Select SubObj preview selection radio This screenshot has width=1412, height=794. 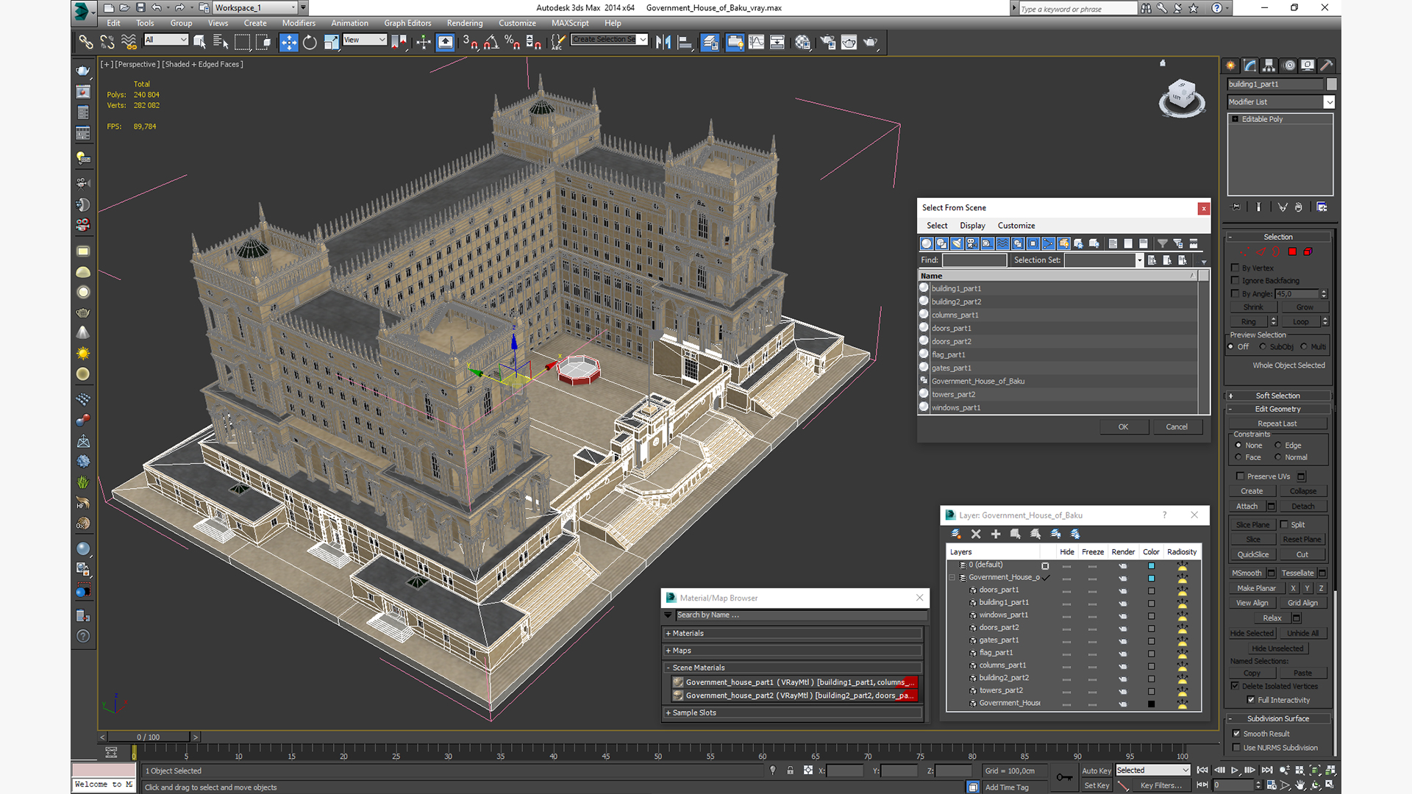point(1263,347)
